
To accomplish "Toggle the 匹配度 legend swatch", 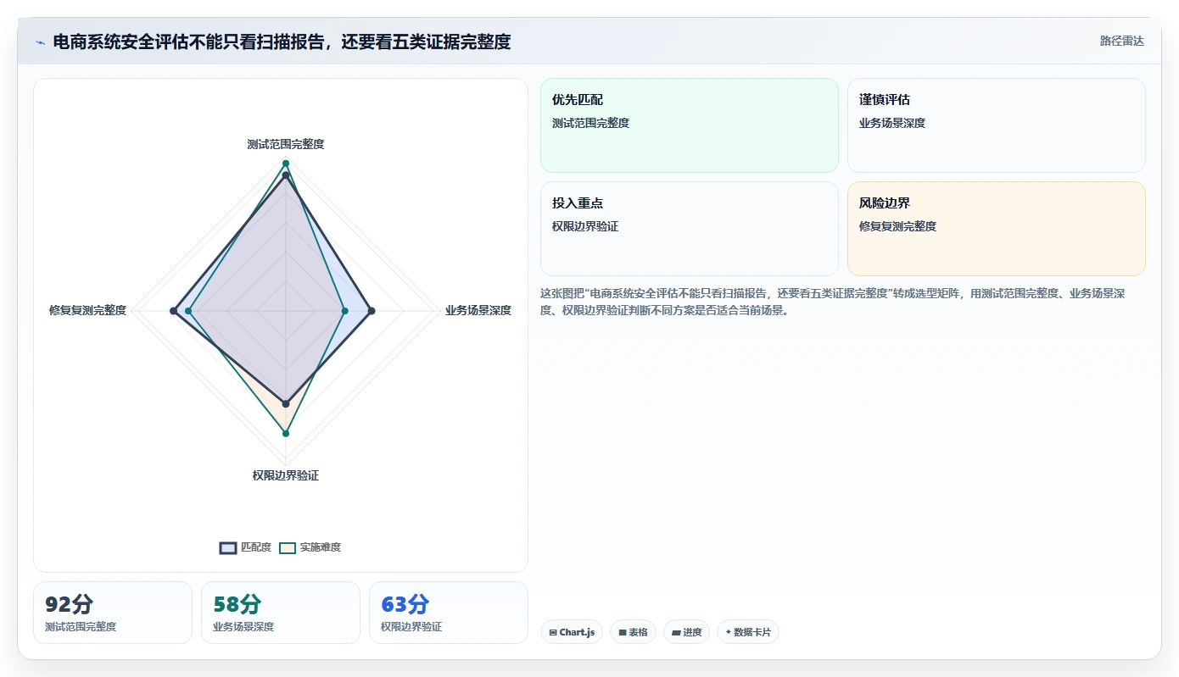I will [x=228, y=547].
